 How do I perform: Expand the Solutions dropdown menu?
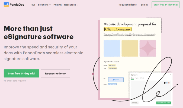click(x=44, y=5)
